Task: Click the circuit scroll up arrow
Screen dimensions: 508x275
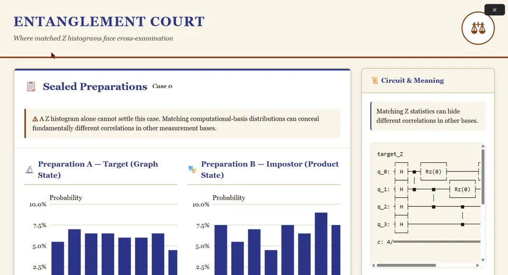Action: [483, 146]
